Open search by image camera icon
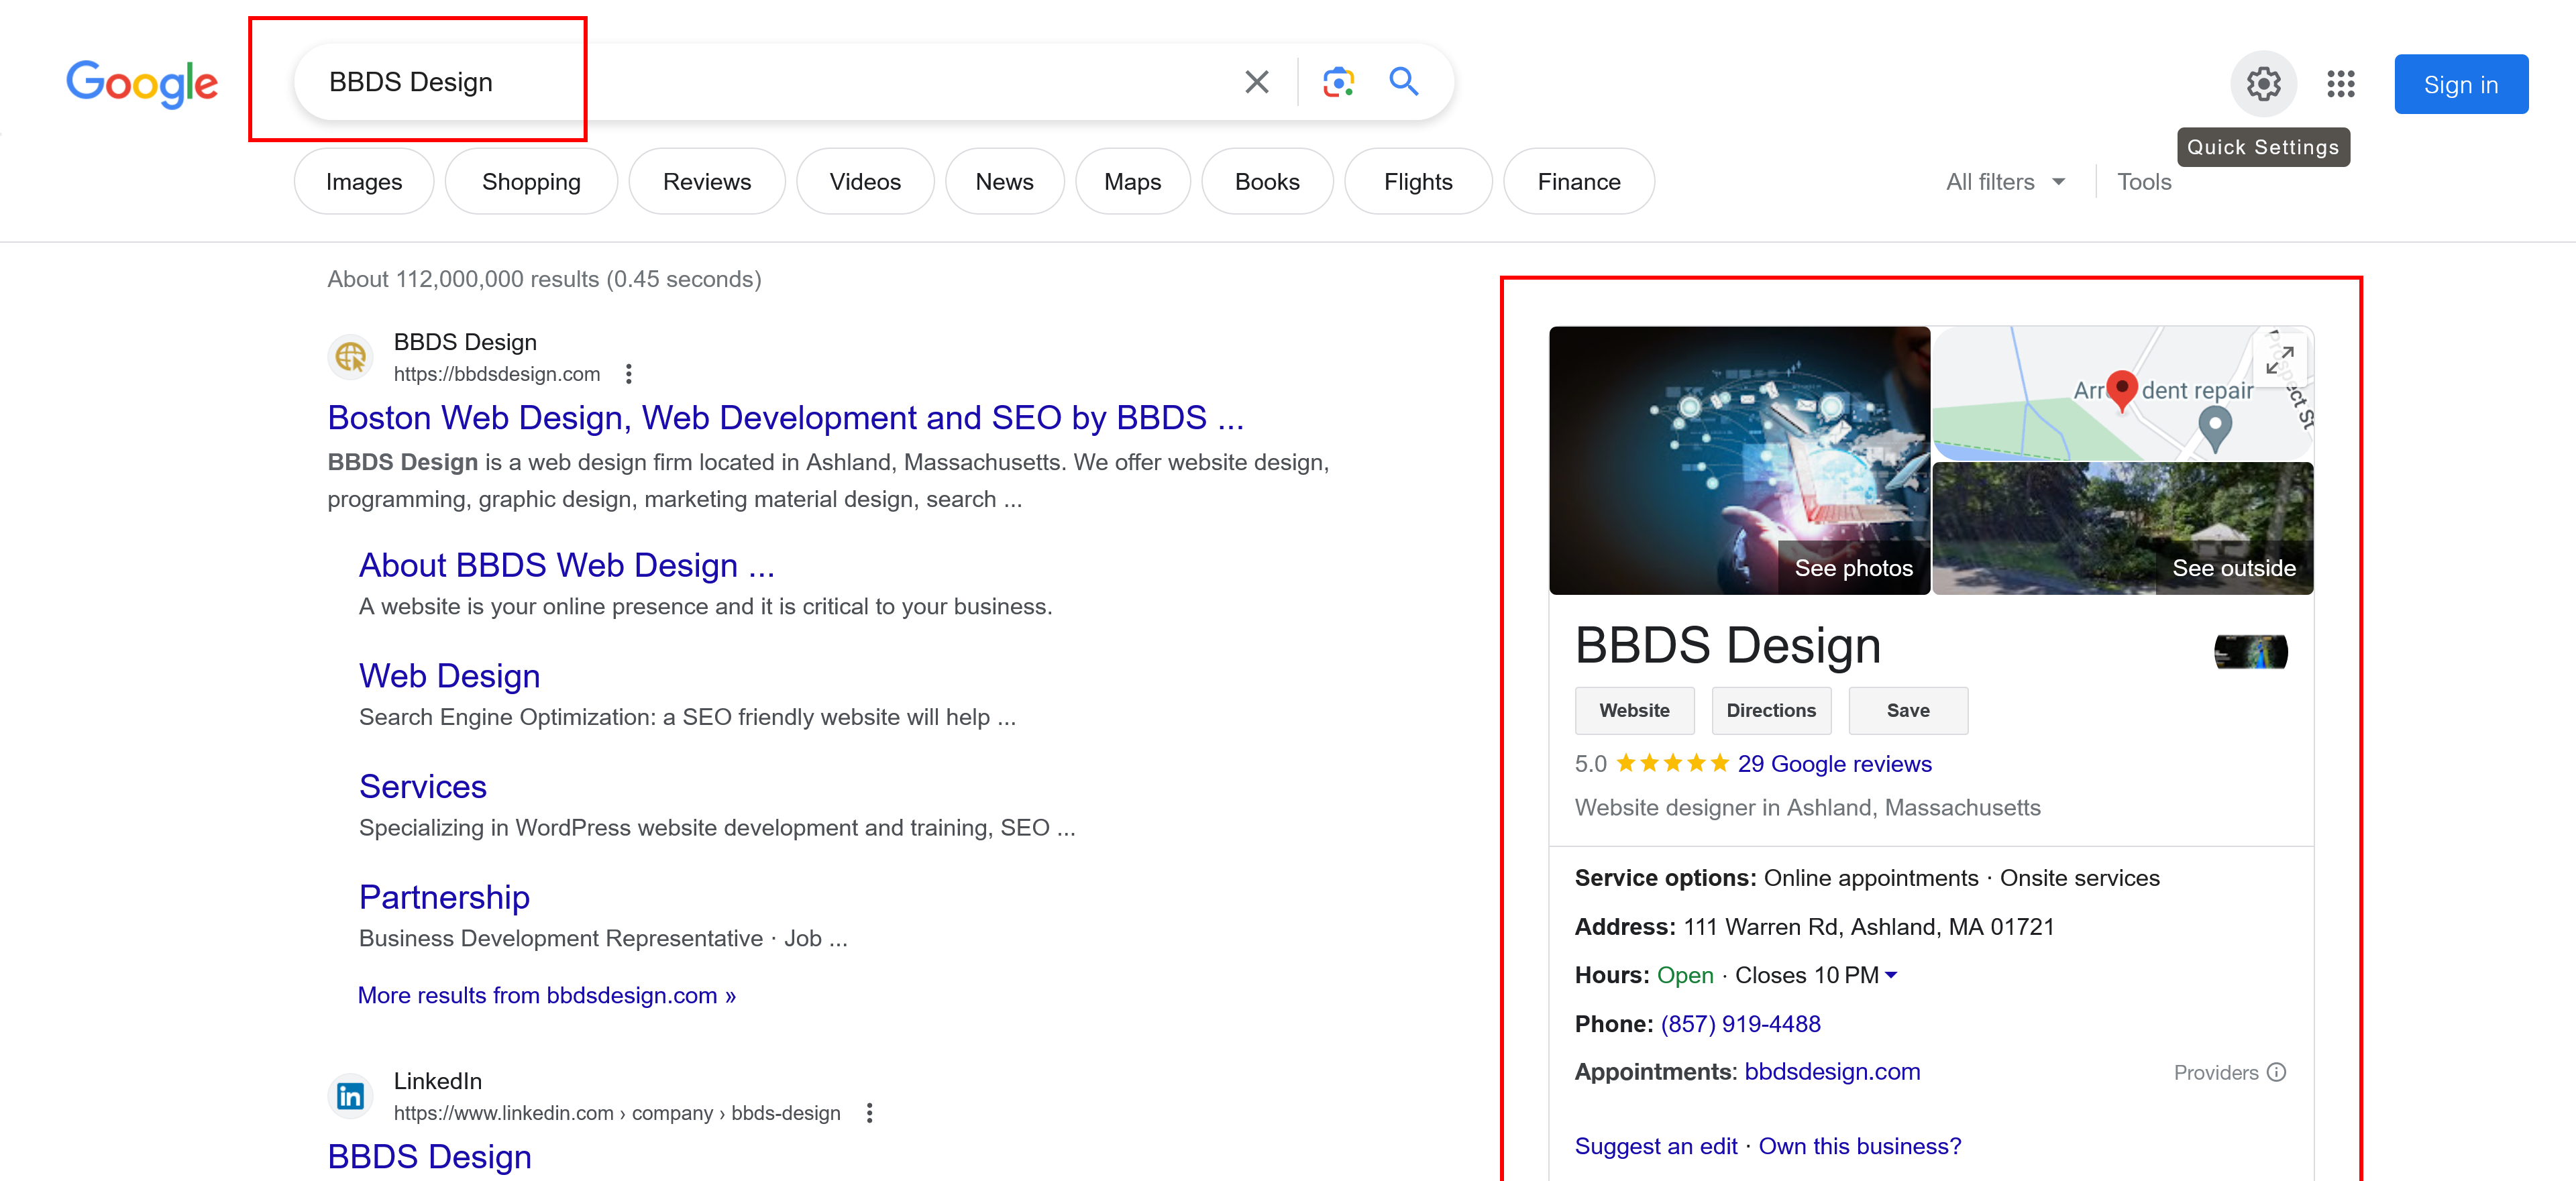 tap(1338, 82)
